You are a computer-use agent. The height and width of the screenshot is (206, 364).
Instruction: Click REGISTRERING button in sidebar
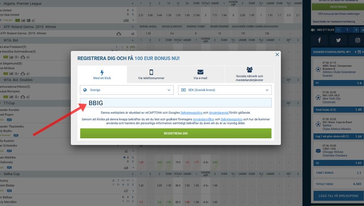[338, 7]
